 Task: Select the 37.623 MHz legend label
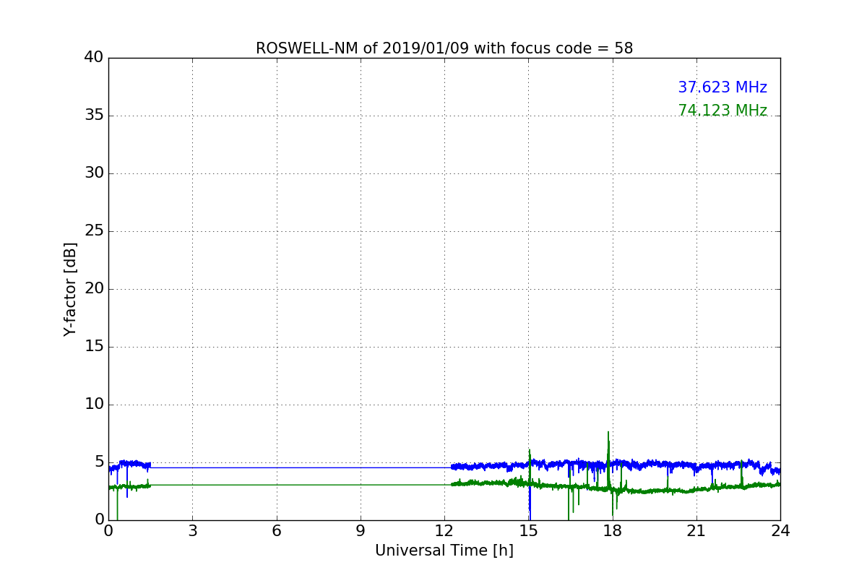[722, 87]
